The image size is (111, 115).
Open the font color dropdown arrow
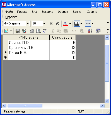click(70, 24)
